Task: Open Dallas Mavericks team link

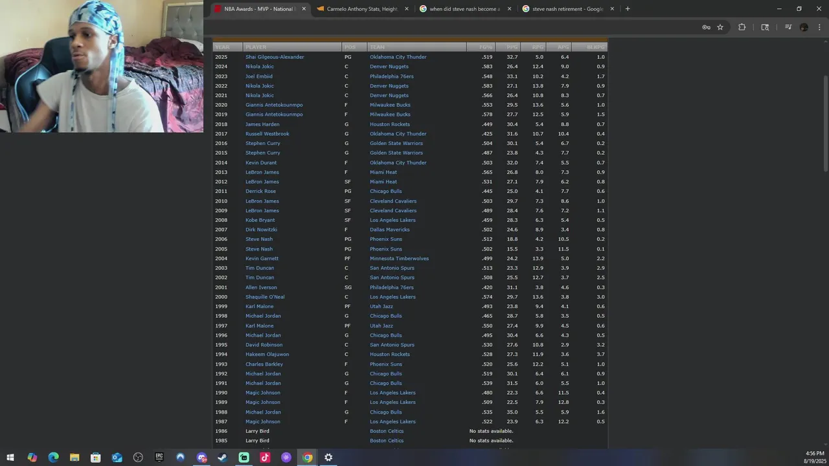Action: pos(389,230)
